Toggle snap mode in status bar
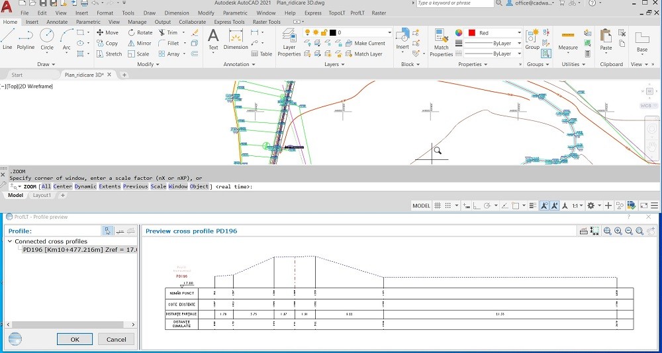Viewport: 662px width, 353px height. point(448,206)
